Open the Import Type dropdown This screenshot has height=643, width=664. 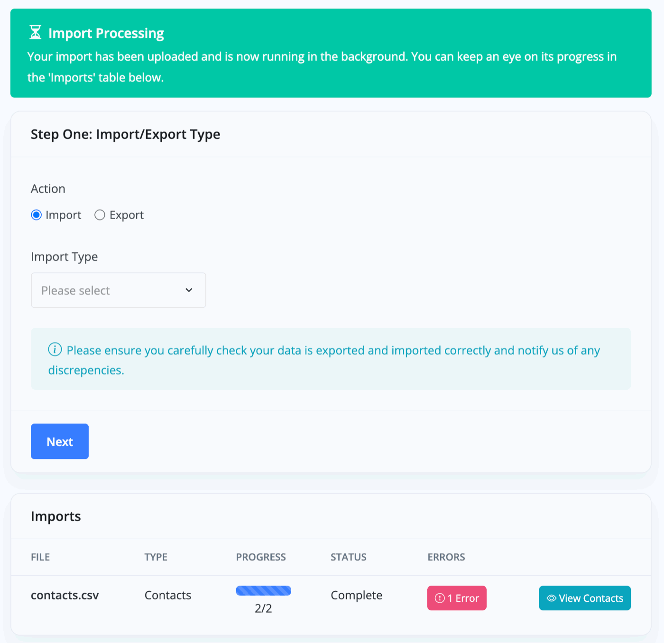118,290
